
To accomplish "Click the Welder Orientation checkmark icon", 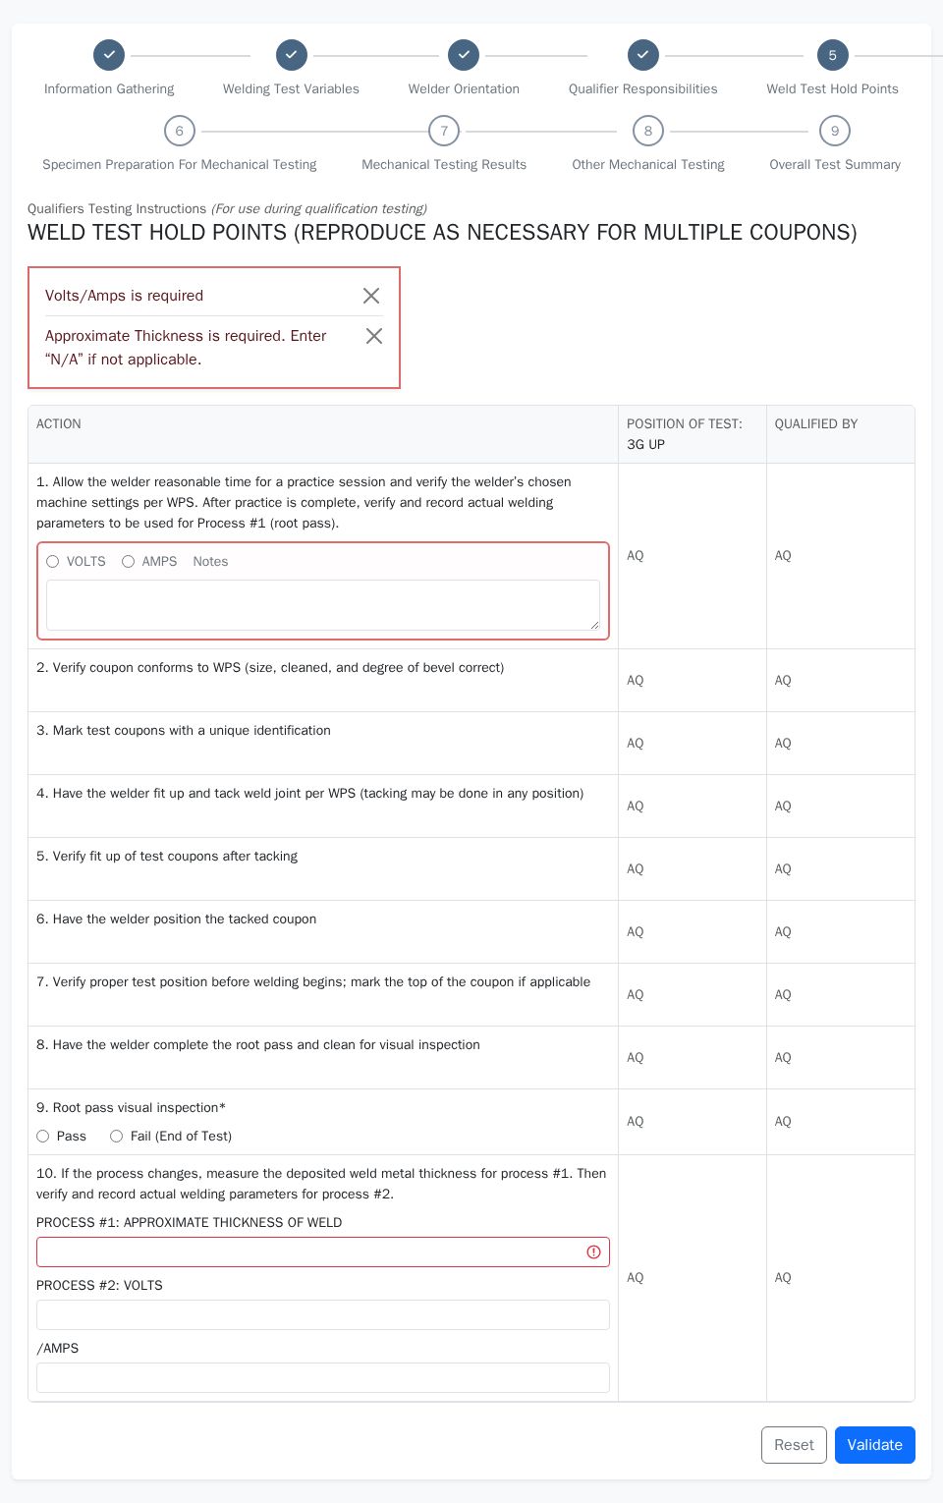I will [x=463, y=55].
